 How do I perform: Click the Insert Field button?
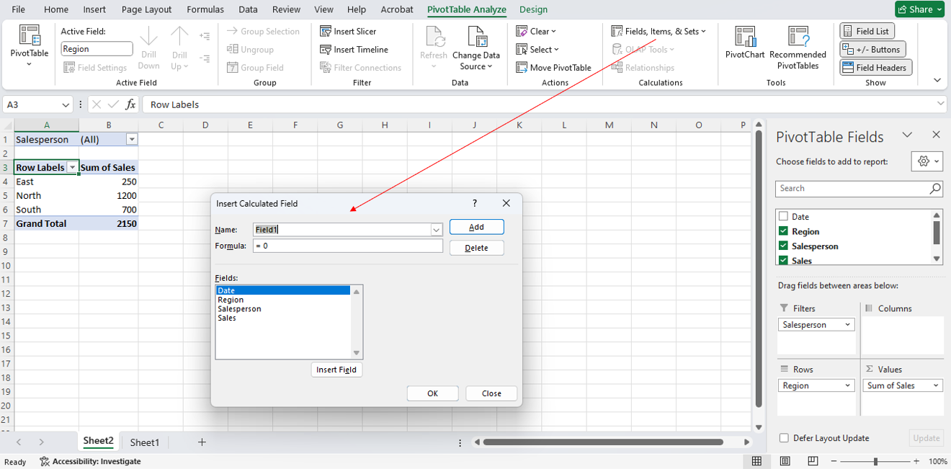click(x=336, y=369)
